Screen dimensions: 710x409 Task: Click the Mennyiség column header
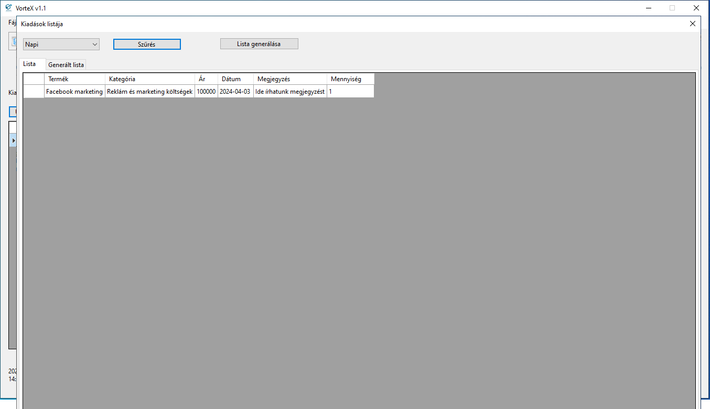click(x=350, y=79)
